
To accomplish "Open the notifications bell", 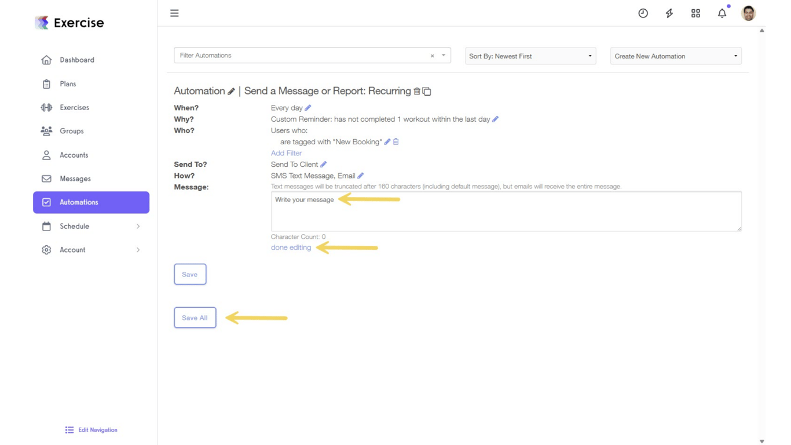I will 722,13.
